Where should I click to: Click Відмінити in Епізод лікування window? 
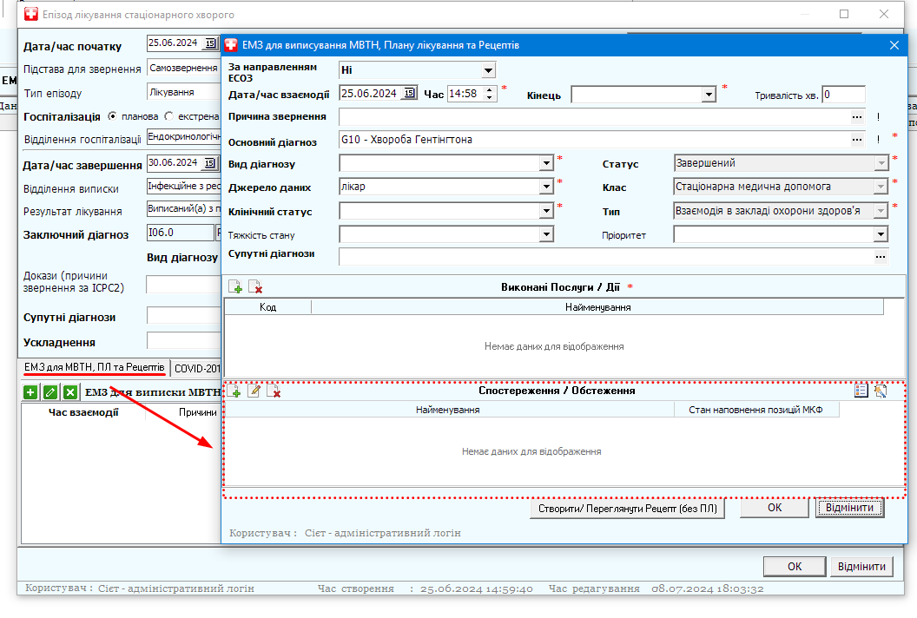point(861,567)
